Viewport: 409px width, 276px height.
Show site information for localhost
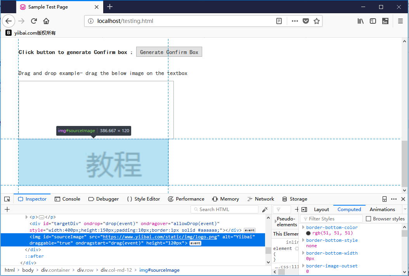point(90,21)
